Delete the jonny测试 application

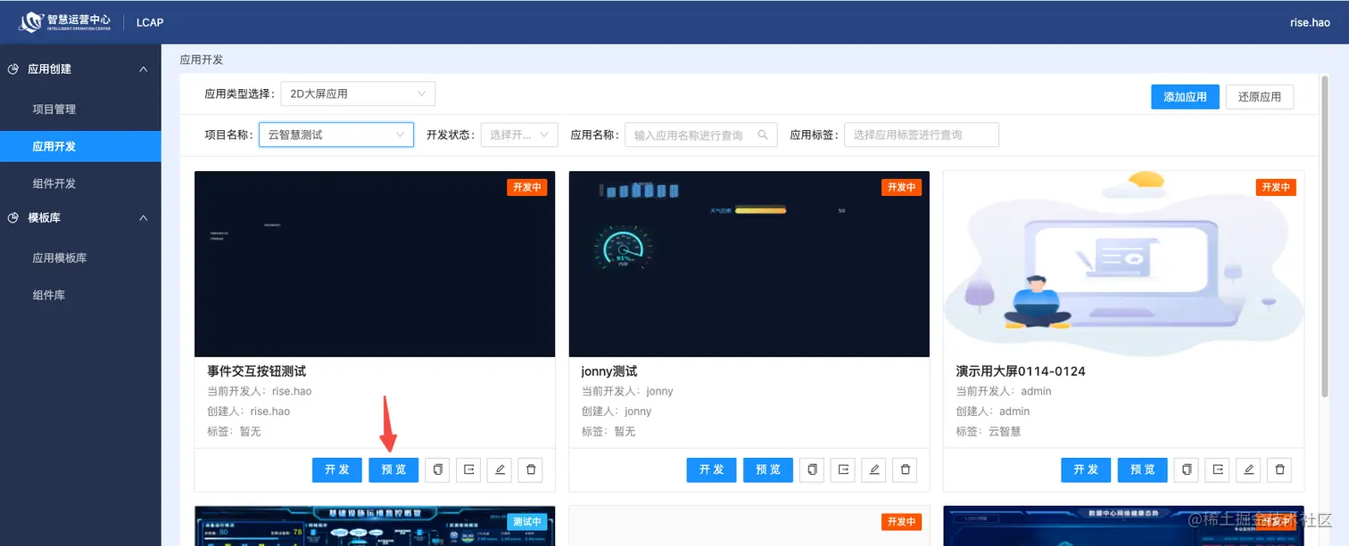click(905, 469)
